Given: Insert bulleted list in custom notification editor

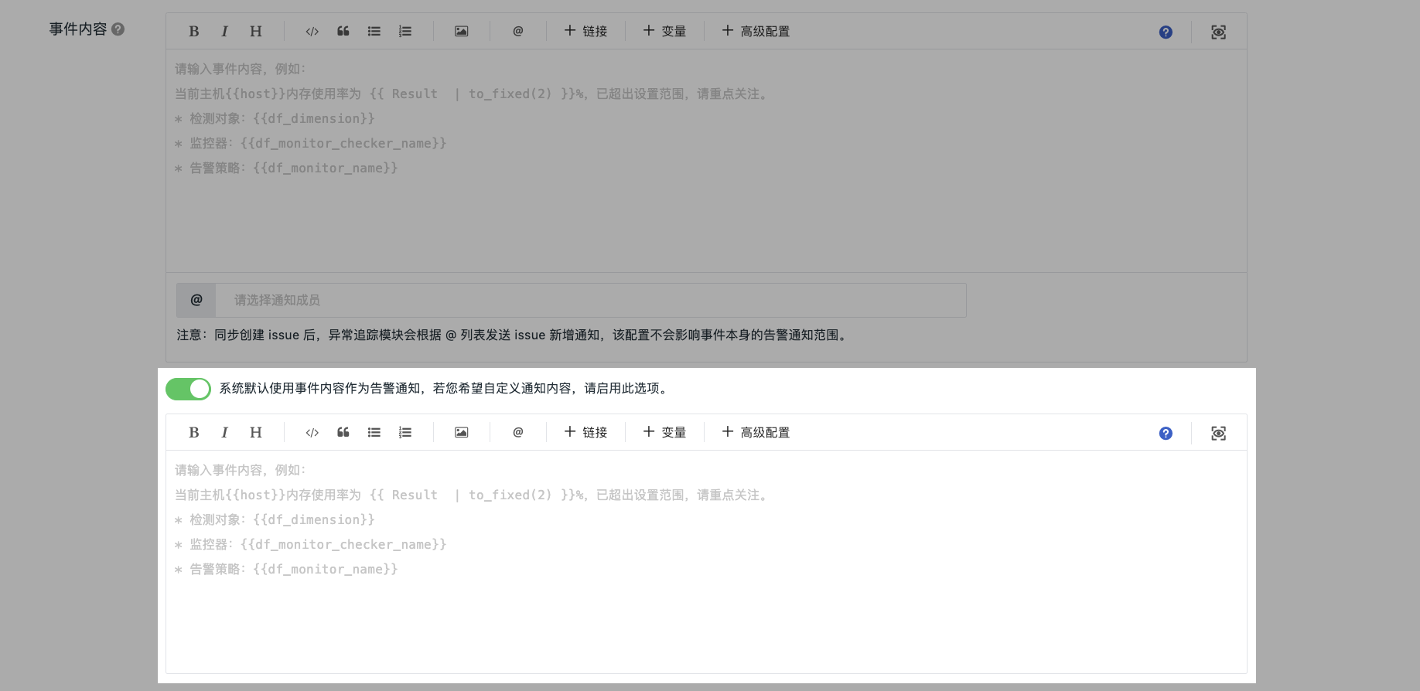Looking at the screenshot, I should [x=374, y=433].
